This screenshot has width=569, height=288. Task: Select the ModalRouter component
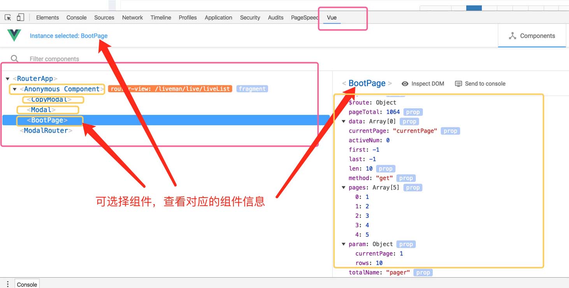[46, 131]
